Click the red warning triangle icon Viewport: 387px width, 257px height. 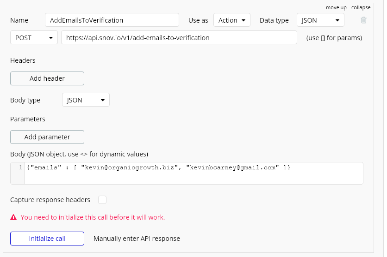(13, 217)
